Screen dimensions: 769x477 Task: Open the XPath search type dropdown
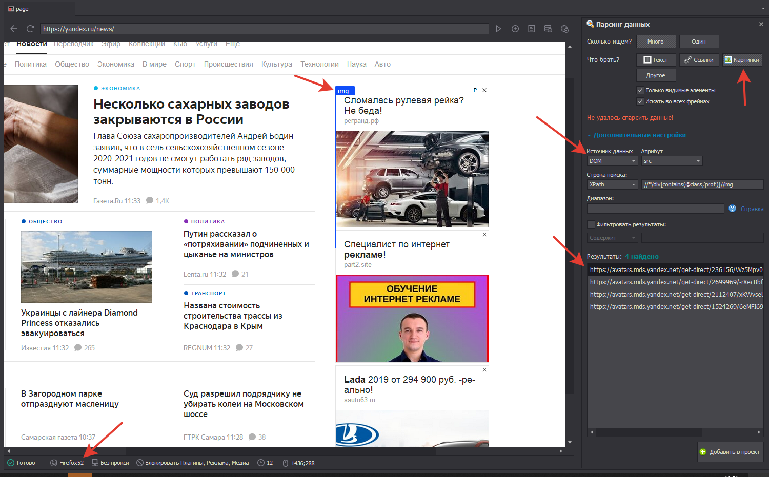(x=612, y=184)
